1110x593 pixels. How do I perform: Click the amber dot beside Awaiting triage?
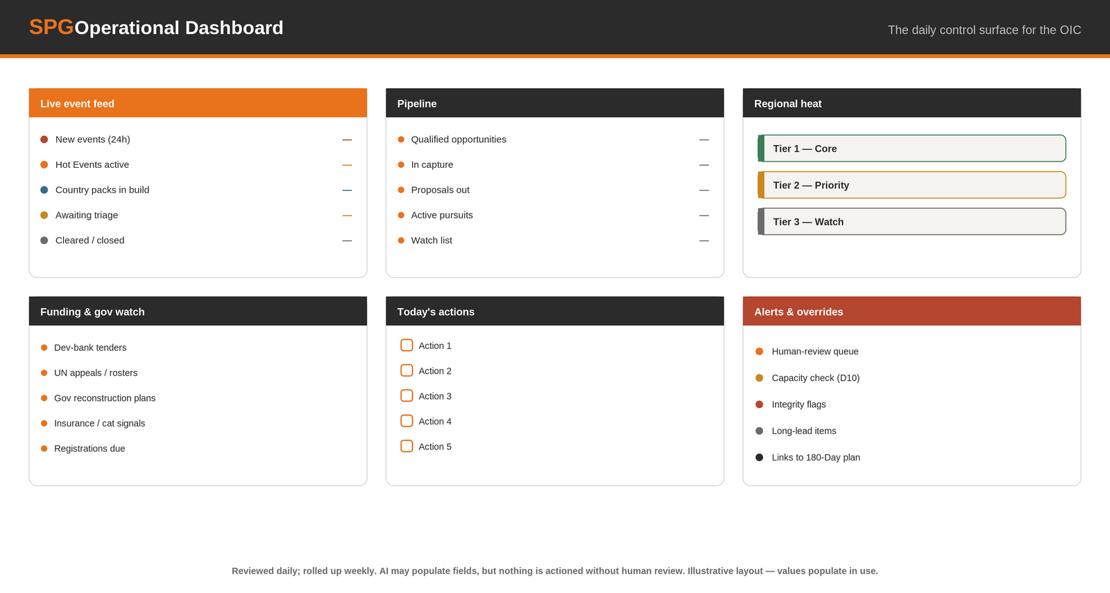pos(44,215)
